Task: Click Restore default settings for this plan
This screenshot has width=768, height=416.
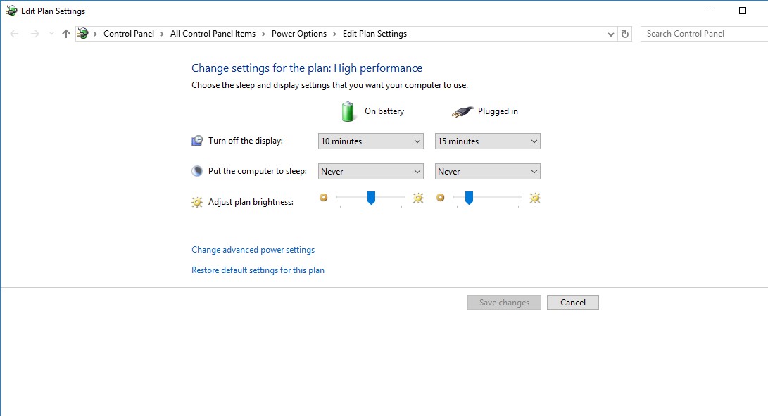Action: [x=258, y=270]
